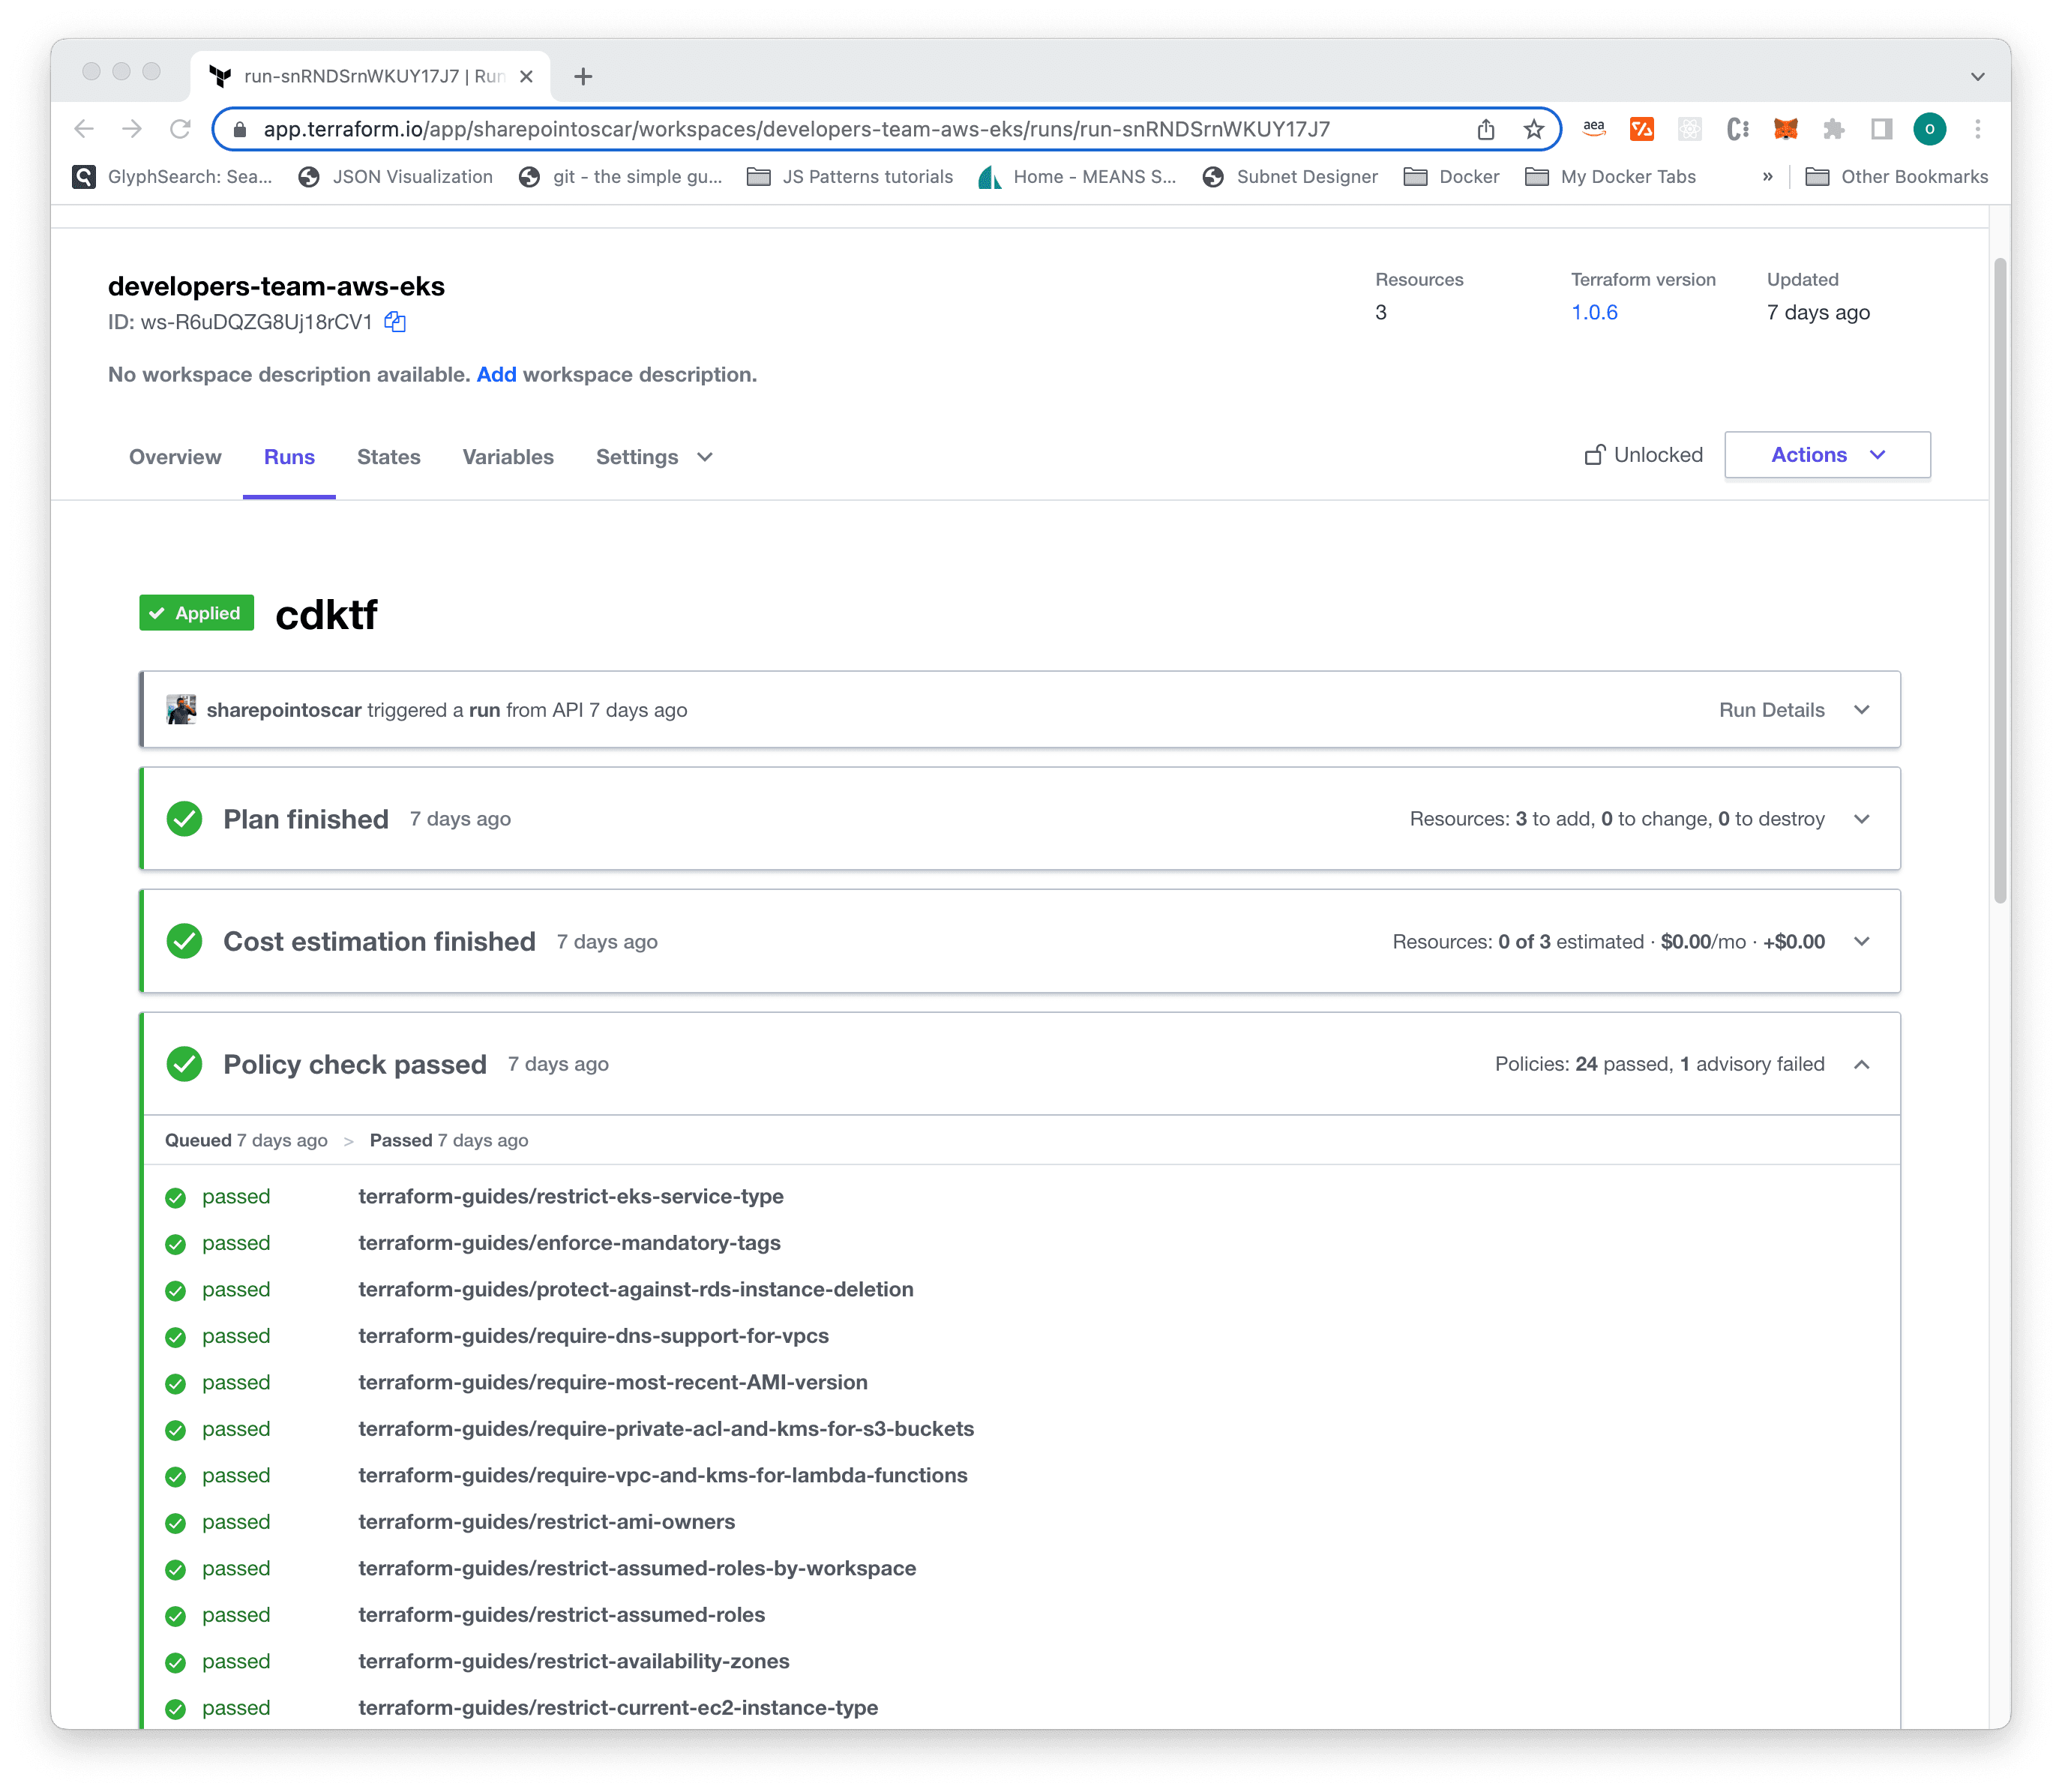
Task: Expand the Plan finished panel
Action: tap(1861, 819)
